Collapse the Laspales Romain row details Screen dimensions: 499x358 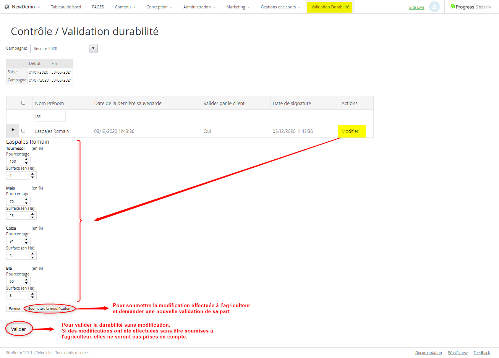(13, 130)
